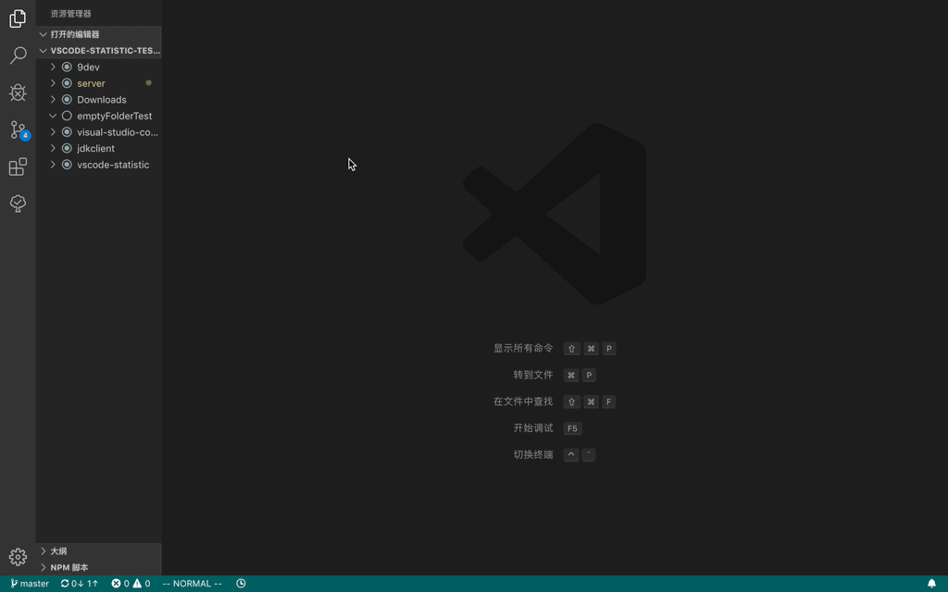Click the visual-studio-co... folder circle icon
Screen dimensions: 948x592
point(67,132)
